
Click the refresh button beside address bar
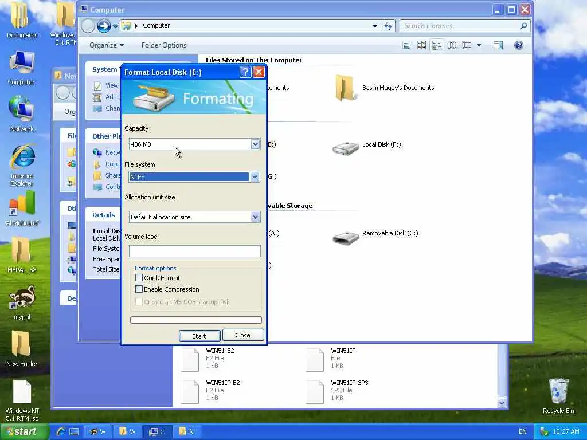pyautogui.click(x=388, y=26)
